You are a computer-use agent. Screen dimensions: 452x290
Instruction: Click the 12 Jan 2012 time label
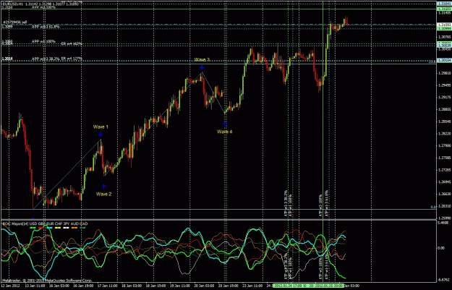(10, 286)
